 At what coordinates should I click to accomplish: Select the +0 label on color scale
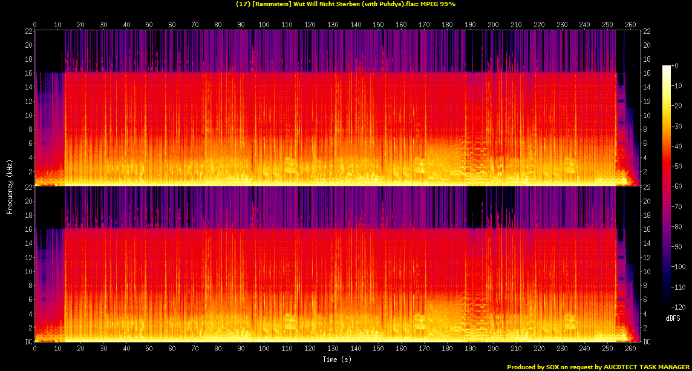(x=675, y=65)
